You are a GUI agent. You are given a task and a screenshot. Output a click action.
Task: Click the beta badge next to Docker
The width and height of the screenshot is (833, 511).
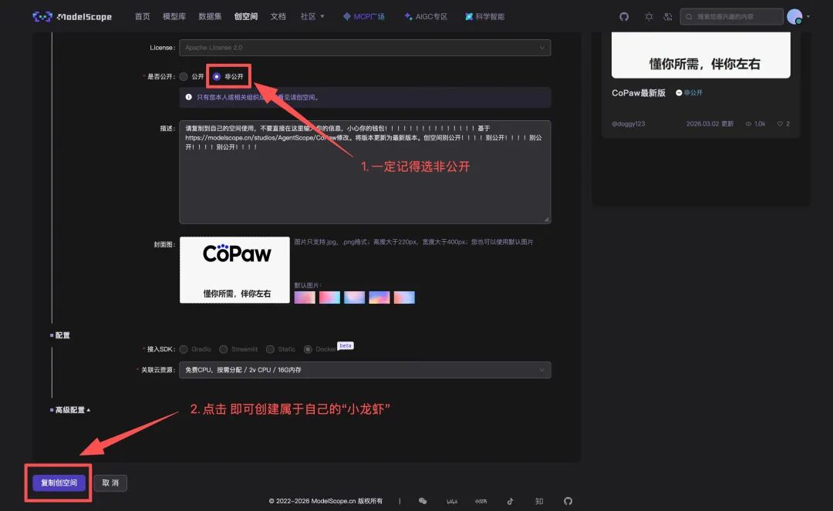point(346,345)
